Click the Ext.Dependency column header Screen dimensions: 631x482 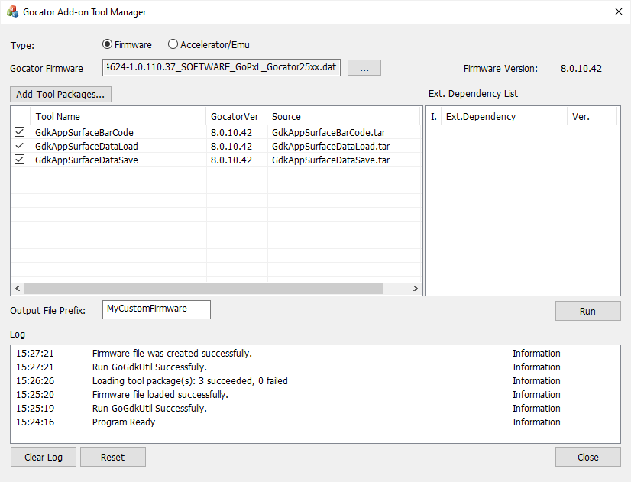[x=504, y=116]
